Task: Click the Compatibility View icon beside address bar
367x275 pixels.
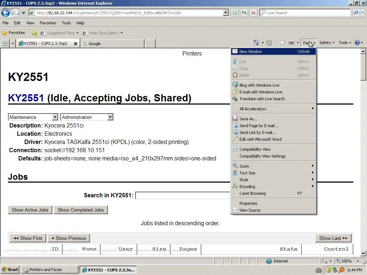Action: point(235,13)
